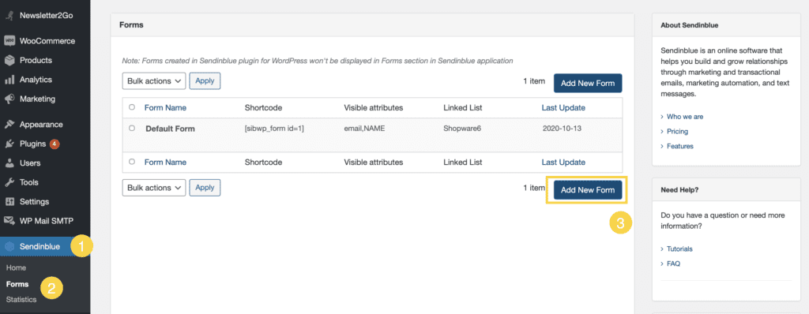This screenshot has width=809, height=314.
Task: Open Sendinblue Home submenu
Action: (x=16, y=268)
